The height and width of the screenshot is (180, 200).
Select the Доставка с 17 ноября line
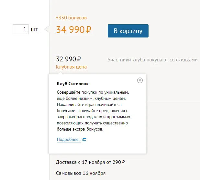click(90, 162)
